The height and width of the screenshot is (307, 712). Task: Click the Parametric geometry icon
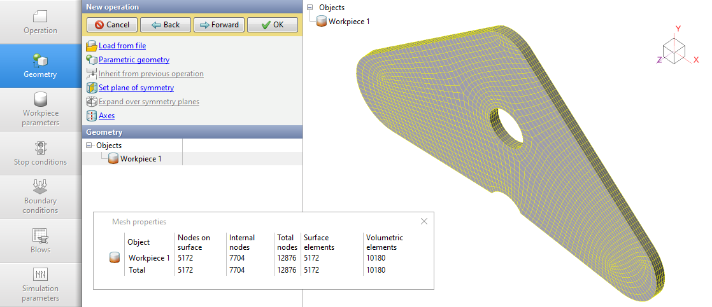(x=91, y=60)
